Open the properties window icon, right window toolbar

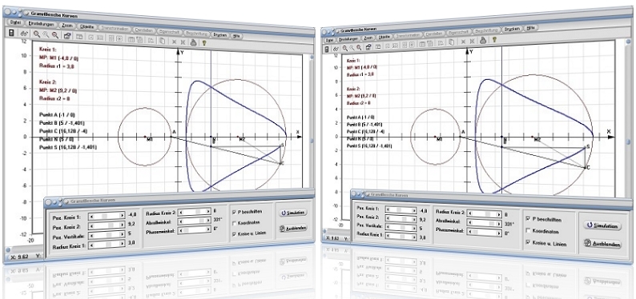click(368, 47)
